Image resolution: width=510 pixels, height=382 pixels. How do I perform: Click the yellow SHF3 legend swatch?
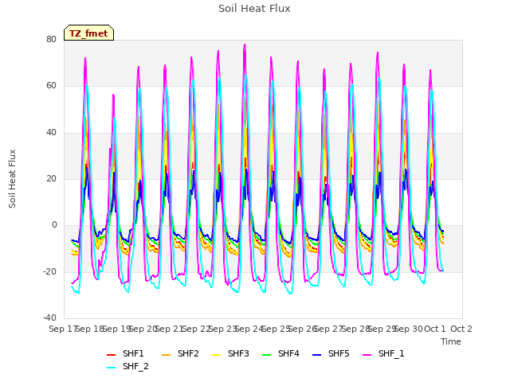point(216,355)
